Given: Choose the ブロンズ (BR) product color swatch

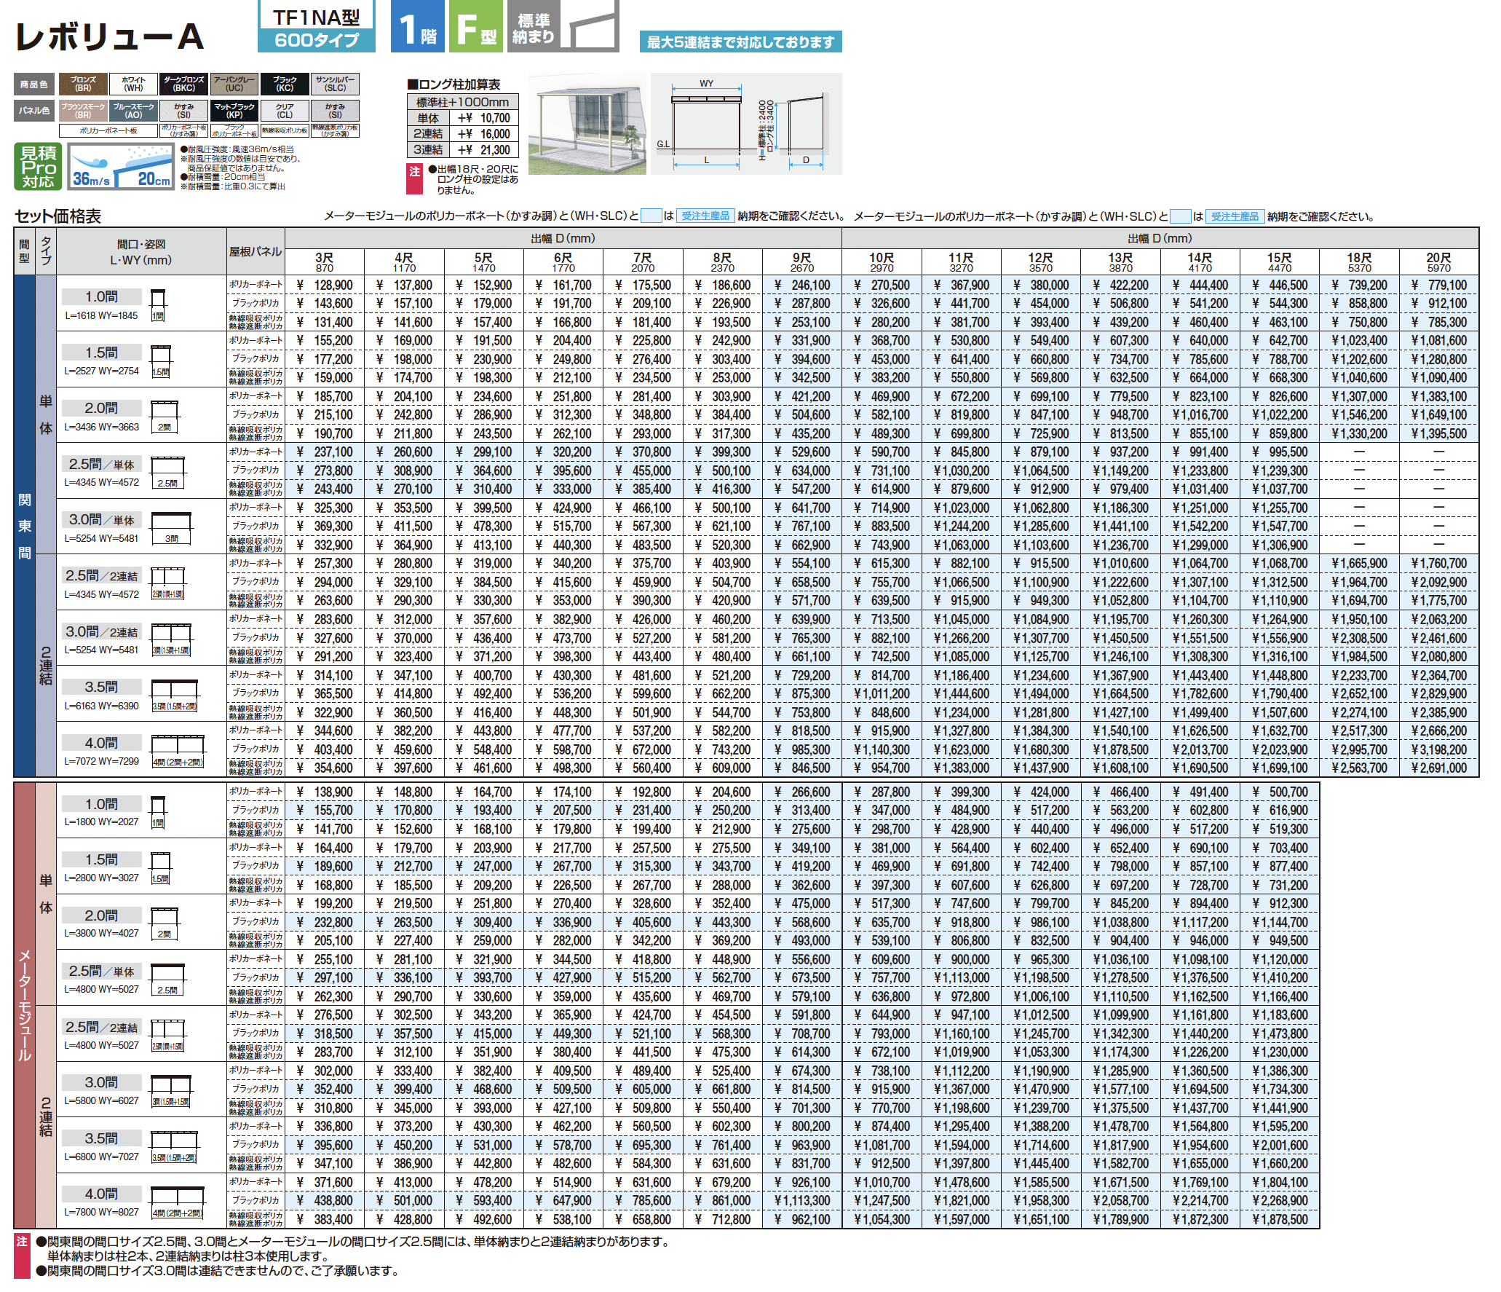Looking at the screenshot, I should click(83, 84).
